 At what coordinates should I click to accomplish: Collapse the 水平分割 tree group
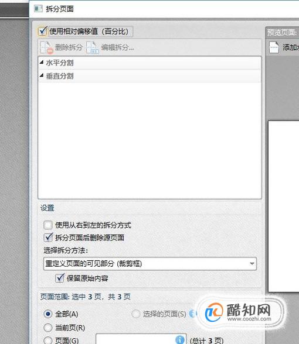(x=42, y=63)
